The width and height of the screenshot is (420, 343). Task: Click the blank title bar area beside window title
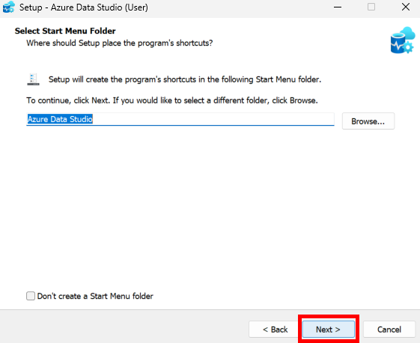coord(238,7)
